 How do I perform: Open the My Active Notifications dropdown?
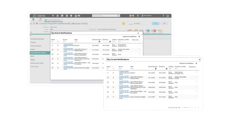[x=138, y=33]
